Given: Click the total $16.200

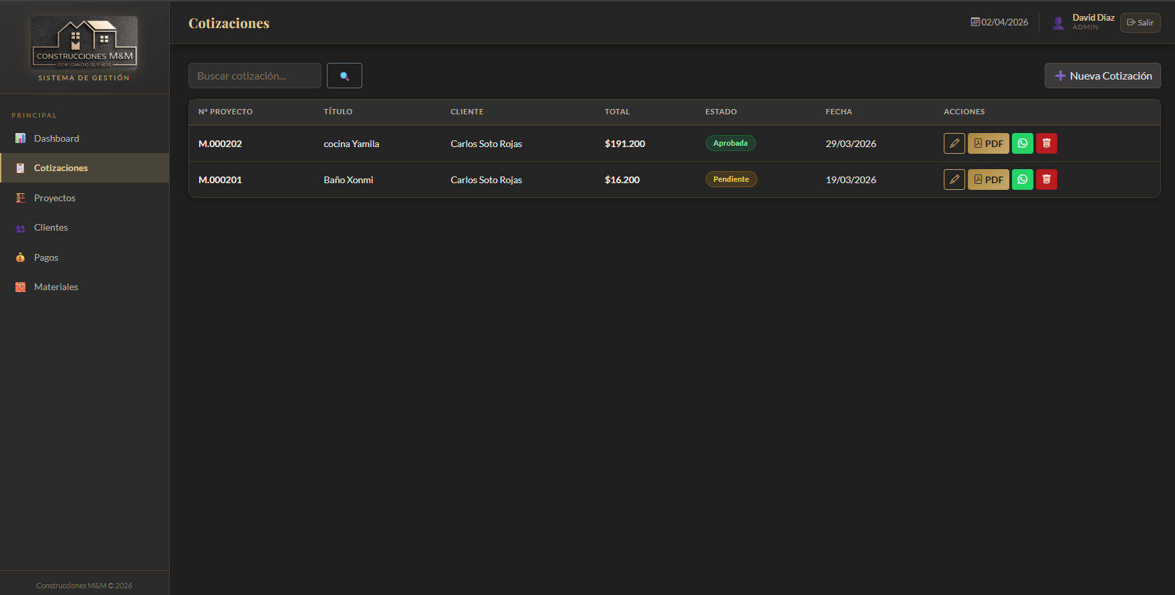Looking at the screenshot, I should click(622, 180).
